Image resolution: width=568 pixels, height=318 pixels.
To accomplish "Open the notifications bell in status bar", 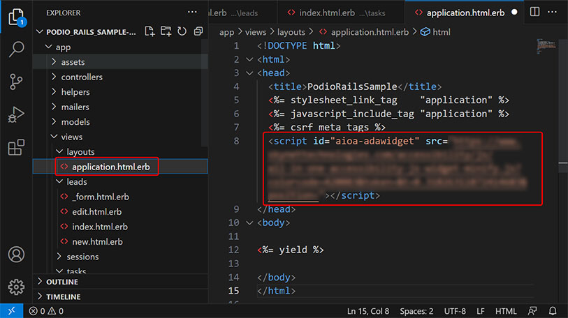I will [553, 310].
